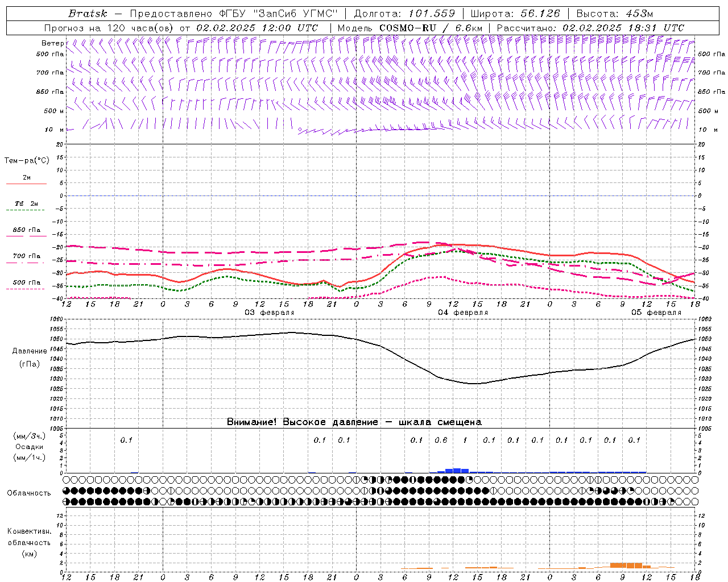Click the latitude value "56.126"

[540, 14]
